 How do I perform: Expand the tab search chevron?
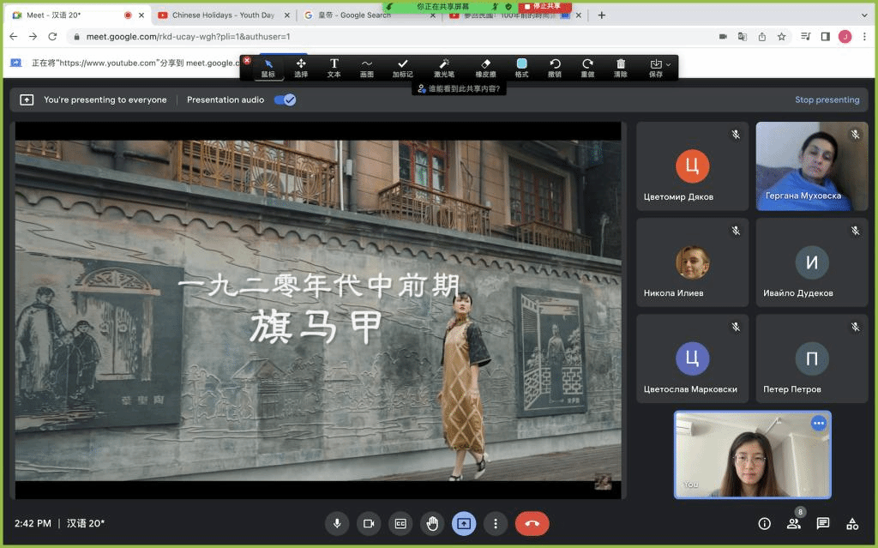coord(864,15)
